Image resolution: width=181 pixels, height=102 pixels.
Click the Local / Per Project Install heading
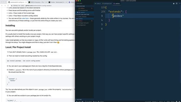tap(18, 47)
